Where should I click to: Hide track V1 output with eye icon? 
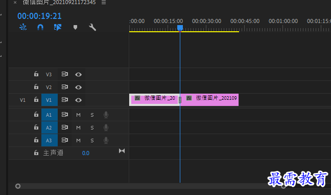point(78,100)
